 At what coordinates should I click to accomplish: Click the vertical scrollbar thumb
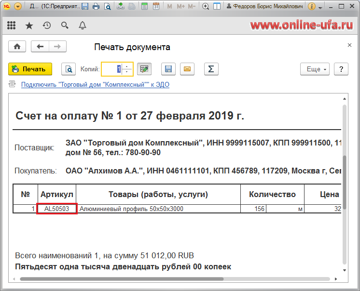point(345,182)
